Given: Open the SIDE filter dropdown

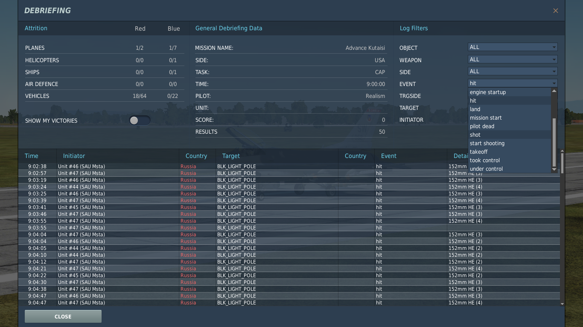Looking at the screenshot, I should point(513,71).
